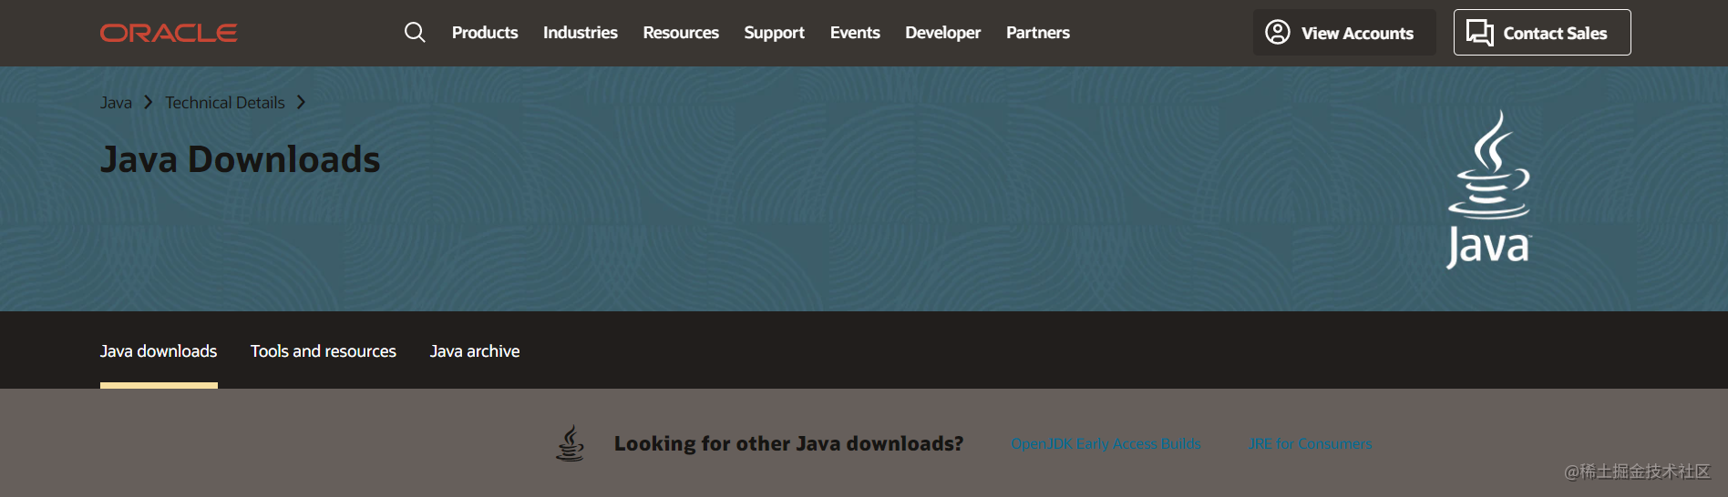Open the Industries menu
Image resolution: width=1728 pixels, height=497 pixels.
click(581, 33)
